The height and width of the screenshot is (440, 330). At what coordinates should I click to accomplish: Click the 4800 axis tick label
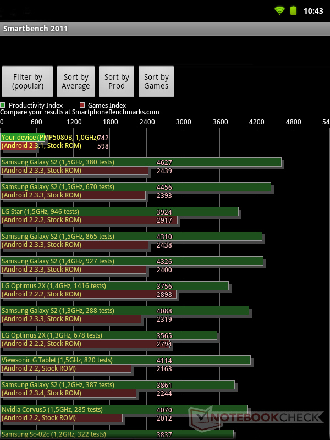click(293, 122)
